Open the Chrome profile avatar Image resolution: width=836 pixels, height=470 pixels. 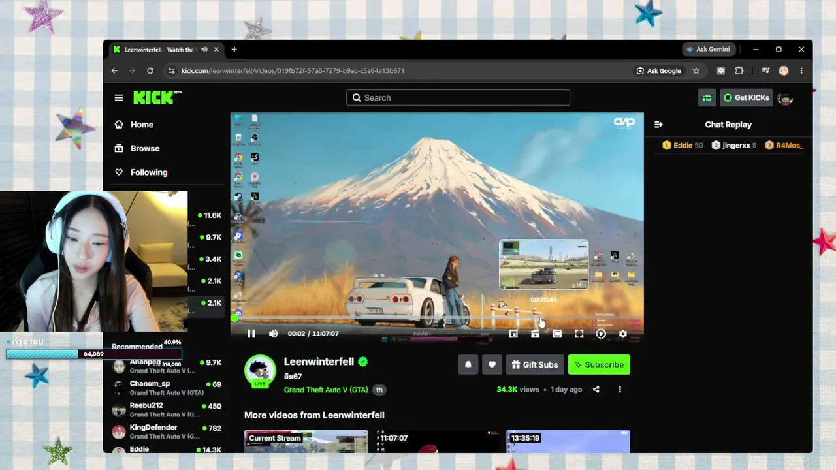(784, 70)
